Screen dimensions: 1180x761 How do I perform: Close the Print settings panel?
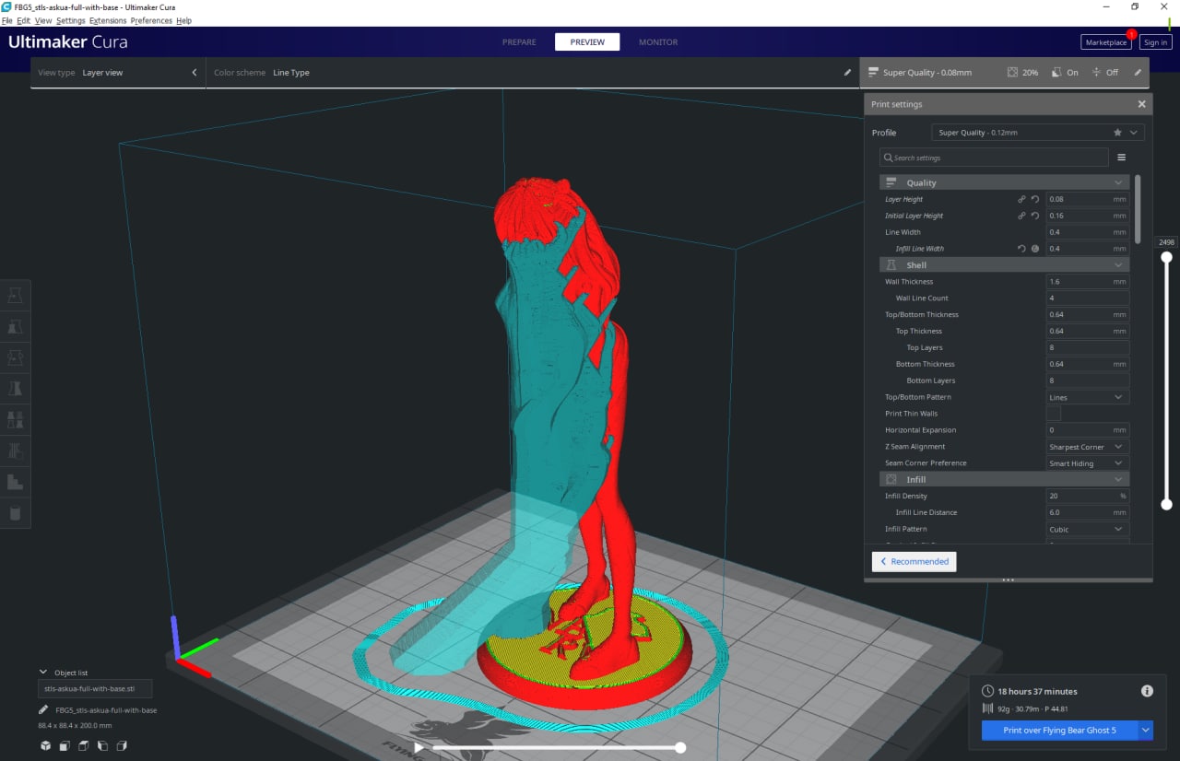coord(1141,104)
